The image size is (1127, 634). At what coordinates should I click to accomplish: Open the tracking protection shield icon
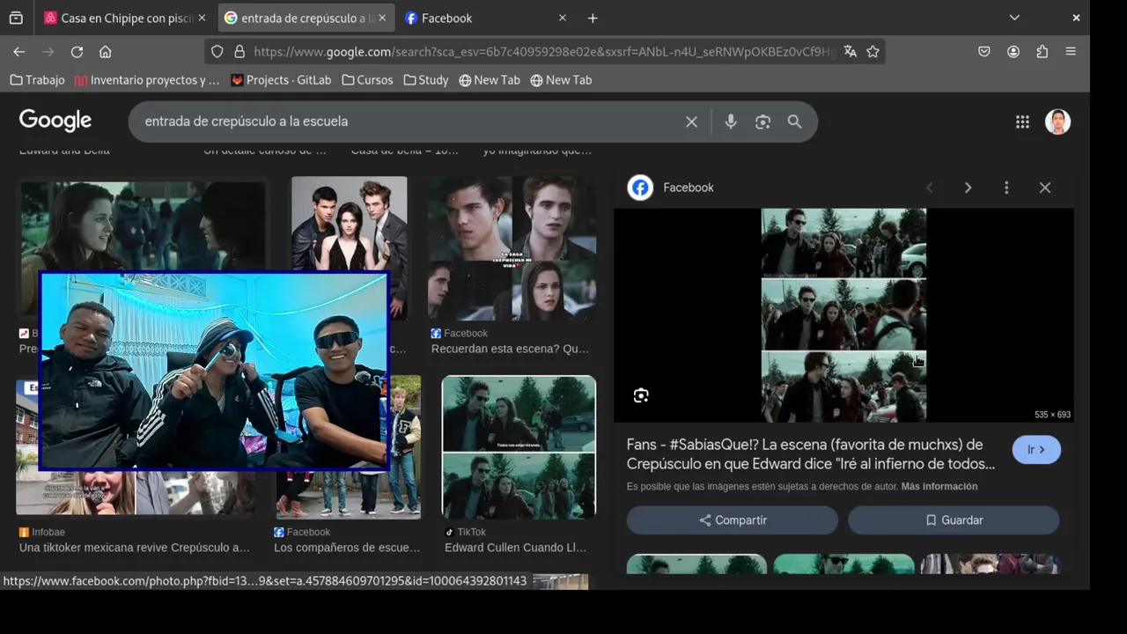pos(217,52)
